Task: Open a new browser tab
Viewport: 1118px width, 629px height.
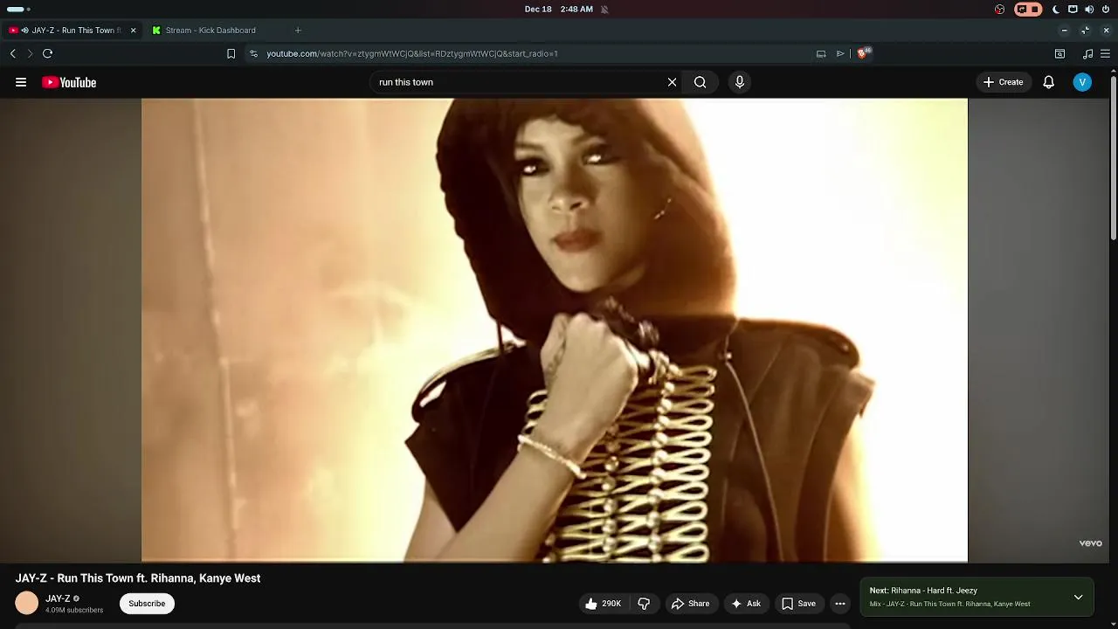Action: click(x=298, y=30)
